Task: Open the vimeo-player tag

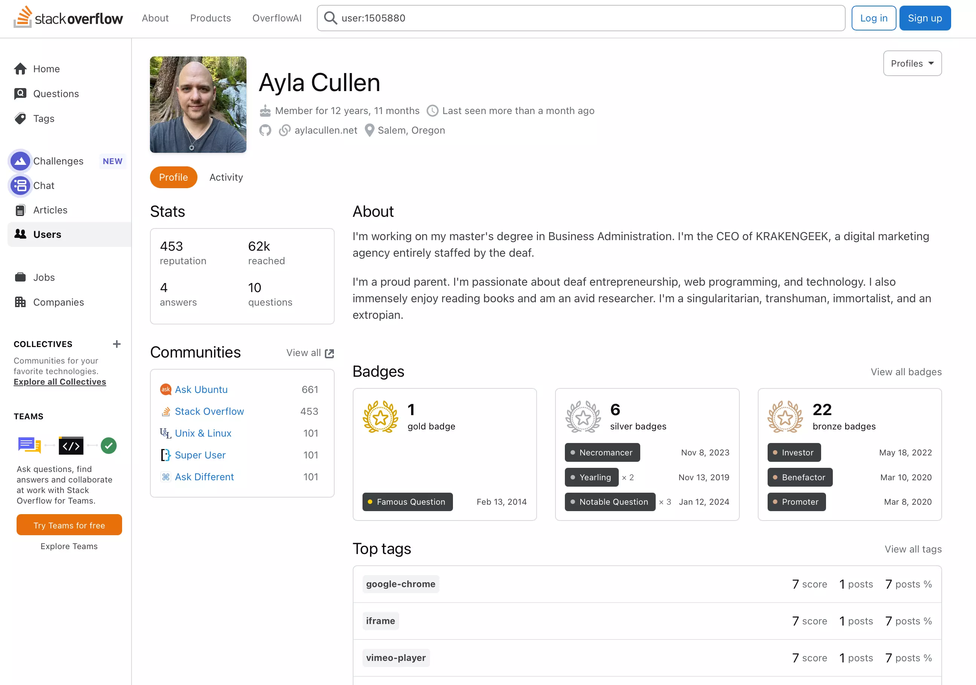Action: click(x=396, y=658)
